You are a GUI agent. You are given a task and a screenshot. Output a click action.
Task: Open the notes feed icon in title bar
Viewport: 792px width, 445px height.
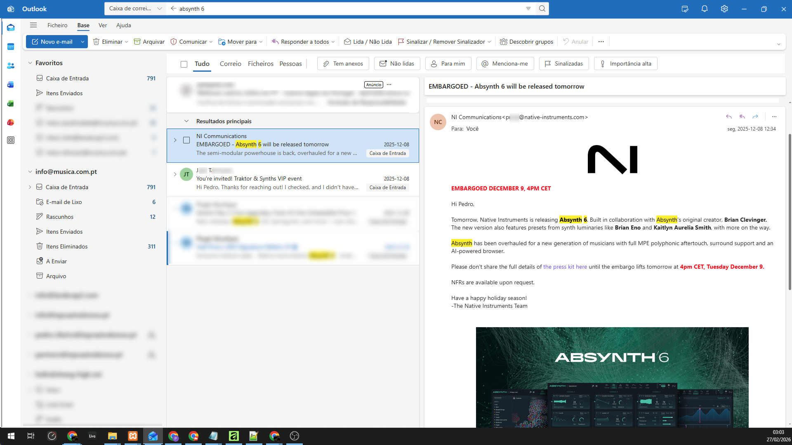685,9
